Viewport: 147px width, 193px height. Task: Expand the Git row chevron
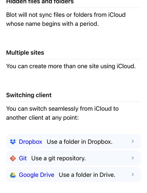click(133, 158)
